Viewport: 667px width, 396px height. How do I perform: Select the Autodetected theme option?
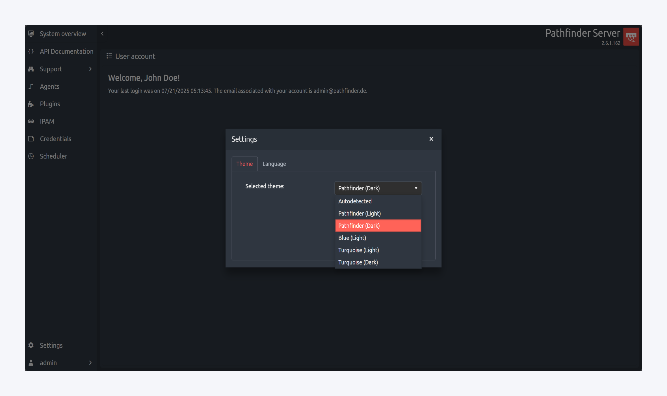[x=355, y=201]
